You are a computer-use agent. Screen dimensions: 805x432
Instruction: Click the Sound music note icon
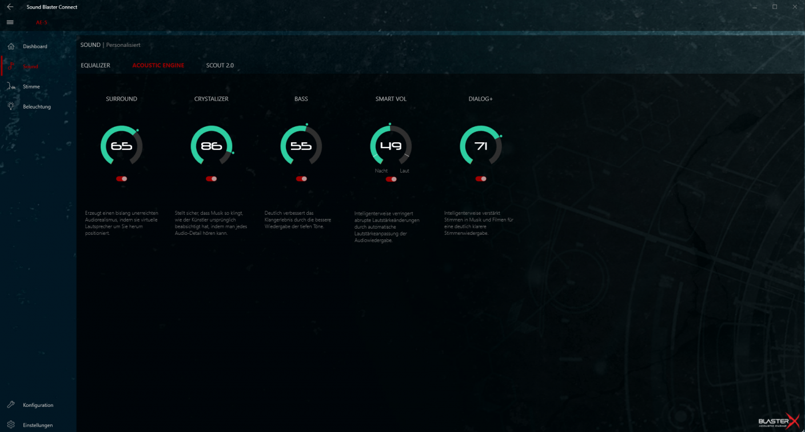11,66
